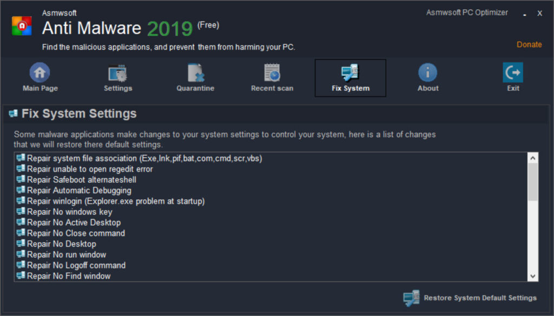554x316 pixels.
Task: Click the list scrollbar down arrow
Action: point(533,276)
